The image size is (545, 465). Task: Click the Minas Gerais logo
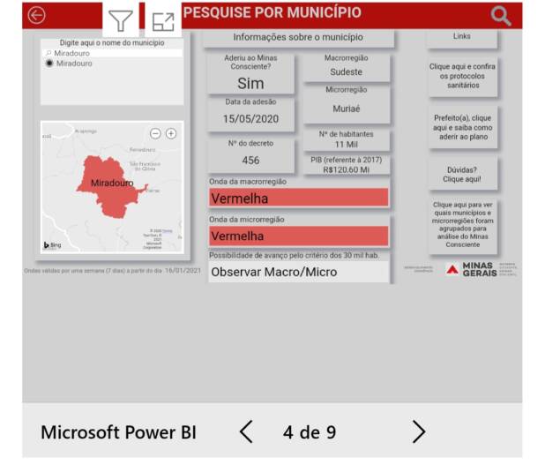tap(469, 268)
